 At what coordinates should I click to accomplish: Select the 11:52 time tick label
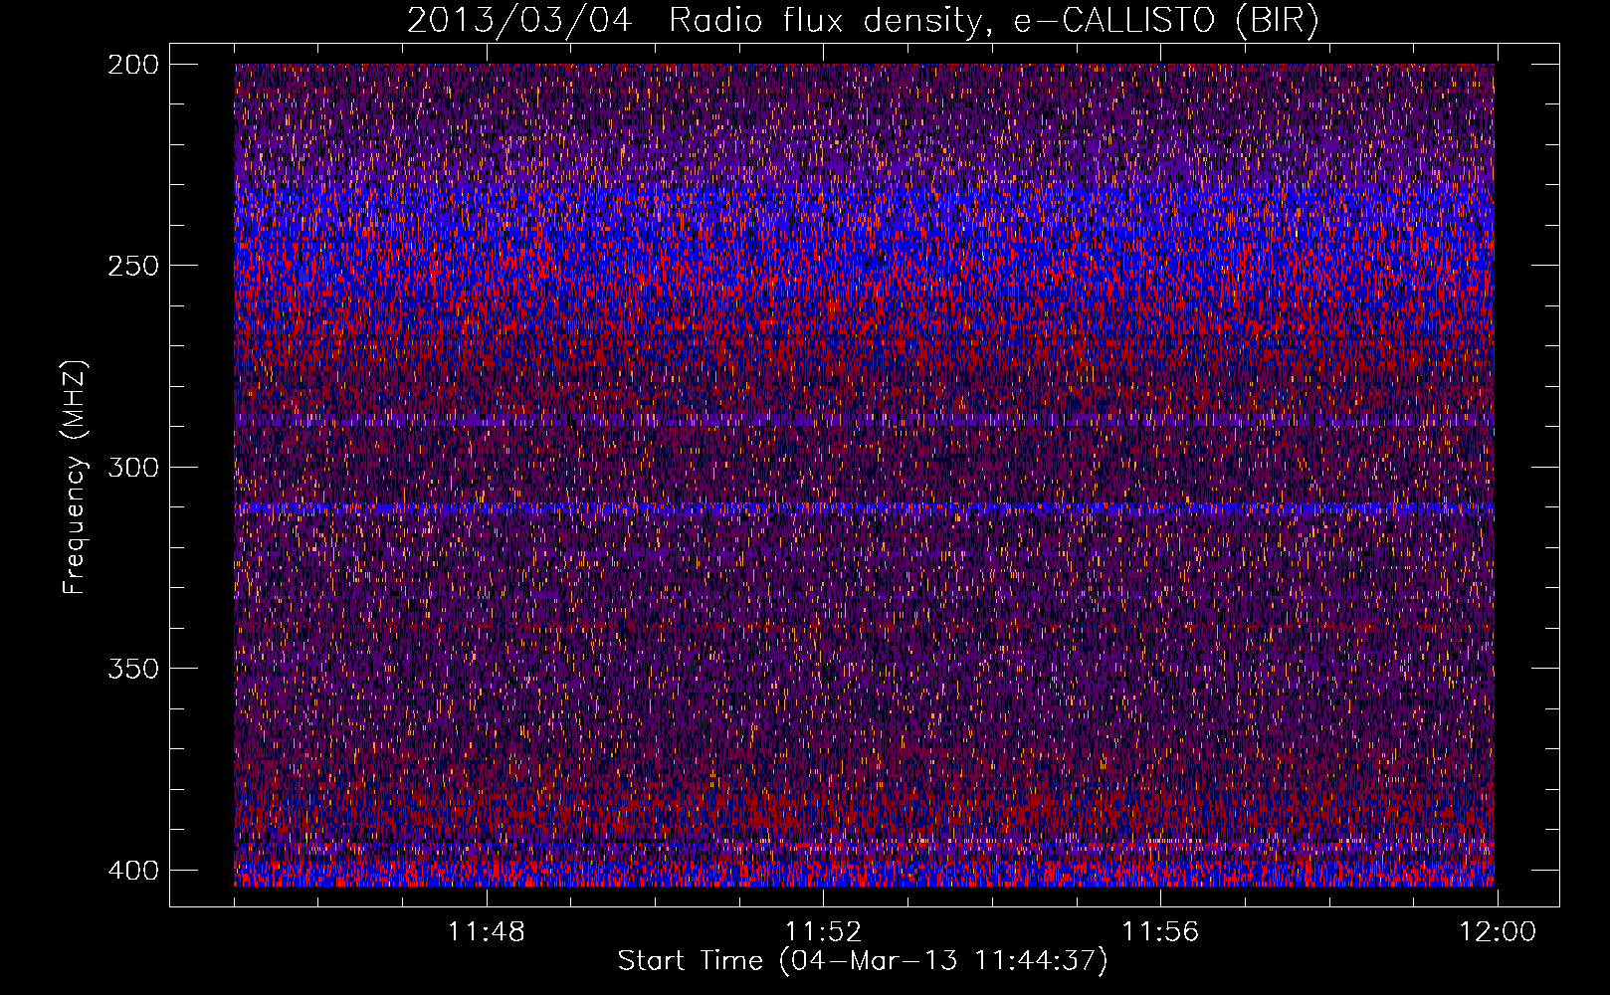pyautogui.click(x=823, y=932)
